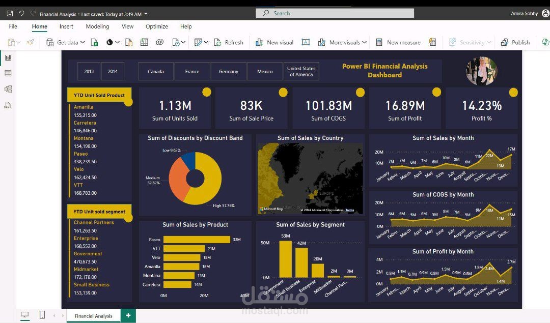Click the user account avatar icon
This screenshot has height=323, width=550.
[x=545, y=13]
